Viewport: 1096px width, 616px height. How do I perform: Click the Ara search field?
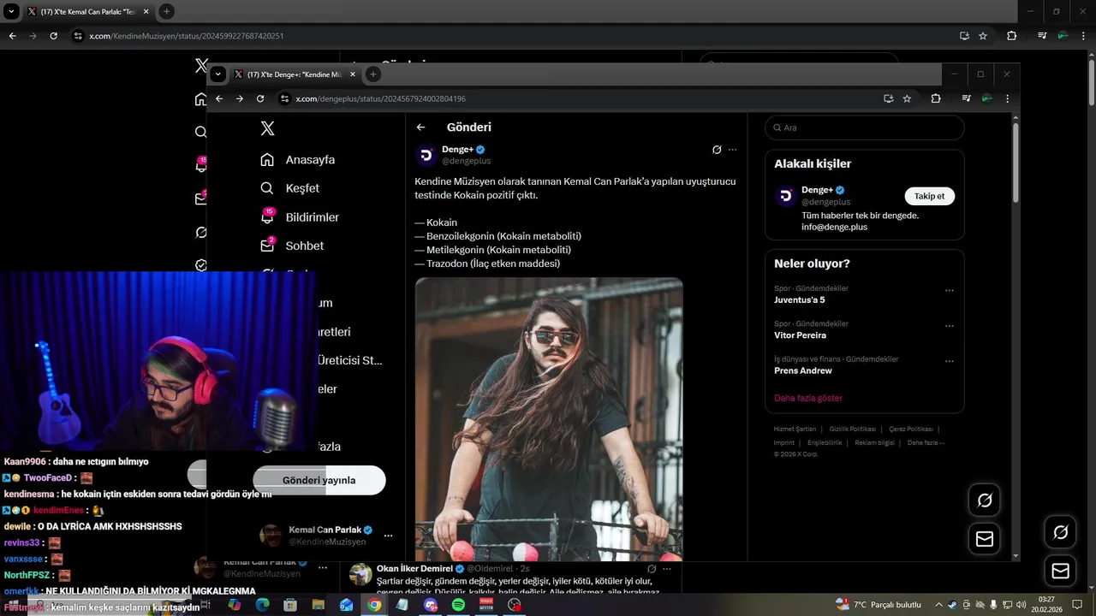865,127
